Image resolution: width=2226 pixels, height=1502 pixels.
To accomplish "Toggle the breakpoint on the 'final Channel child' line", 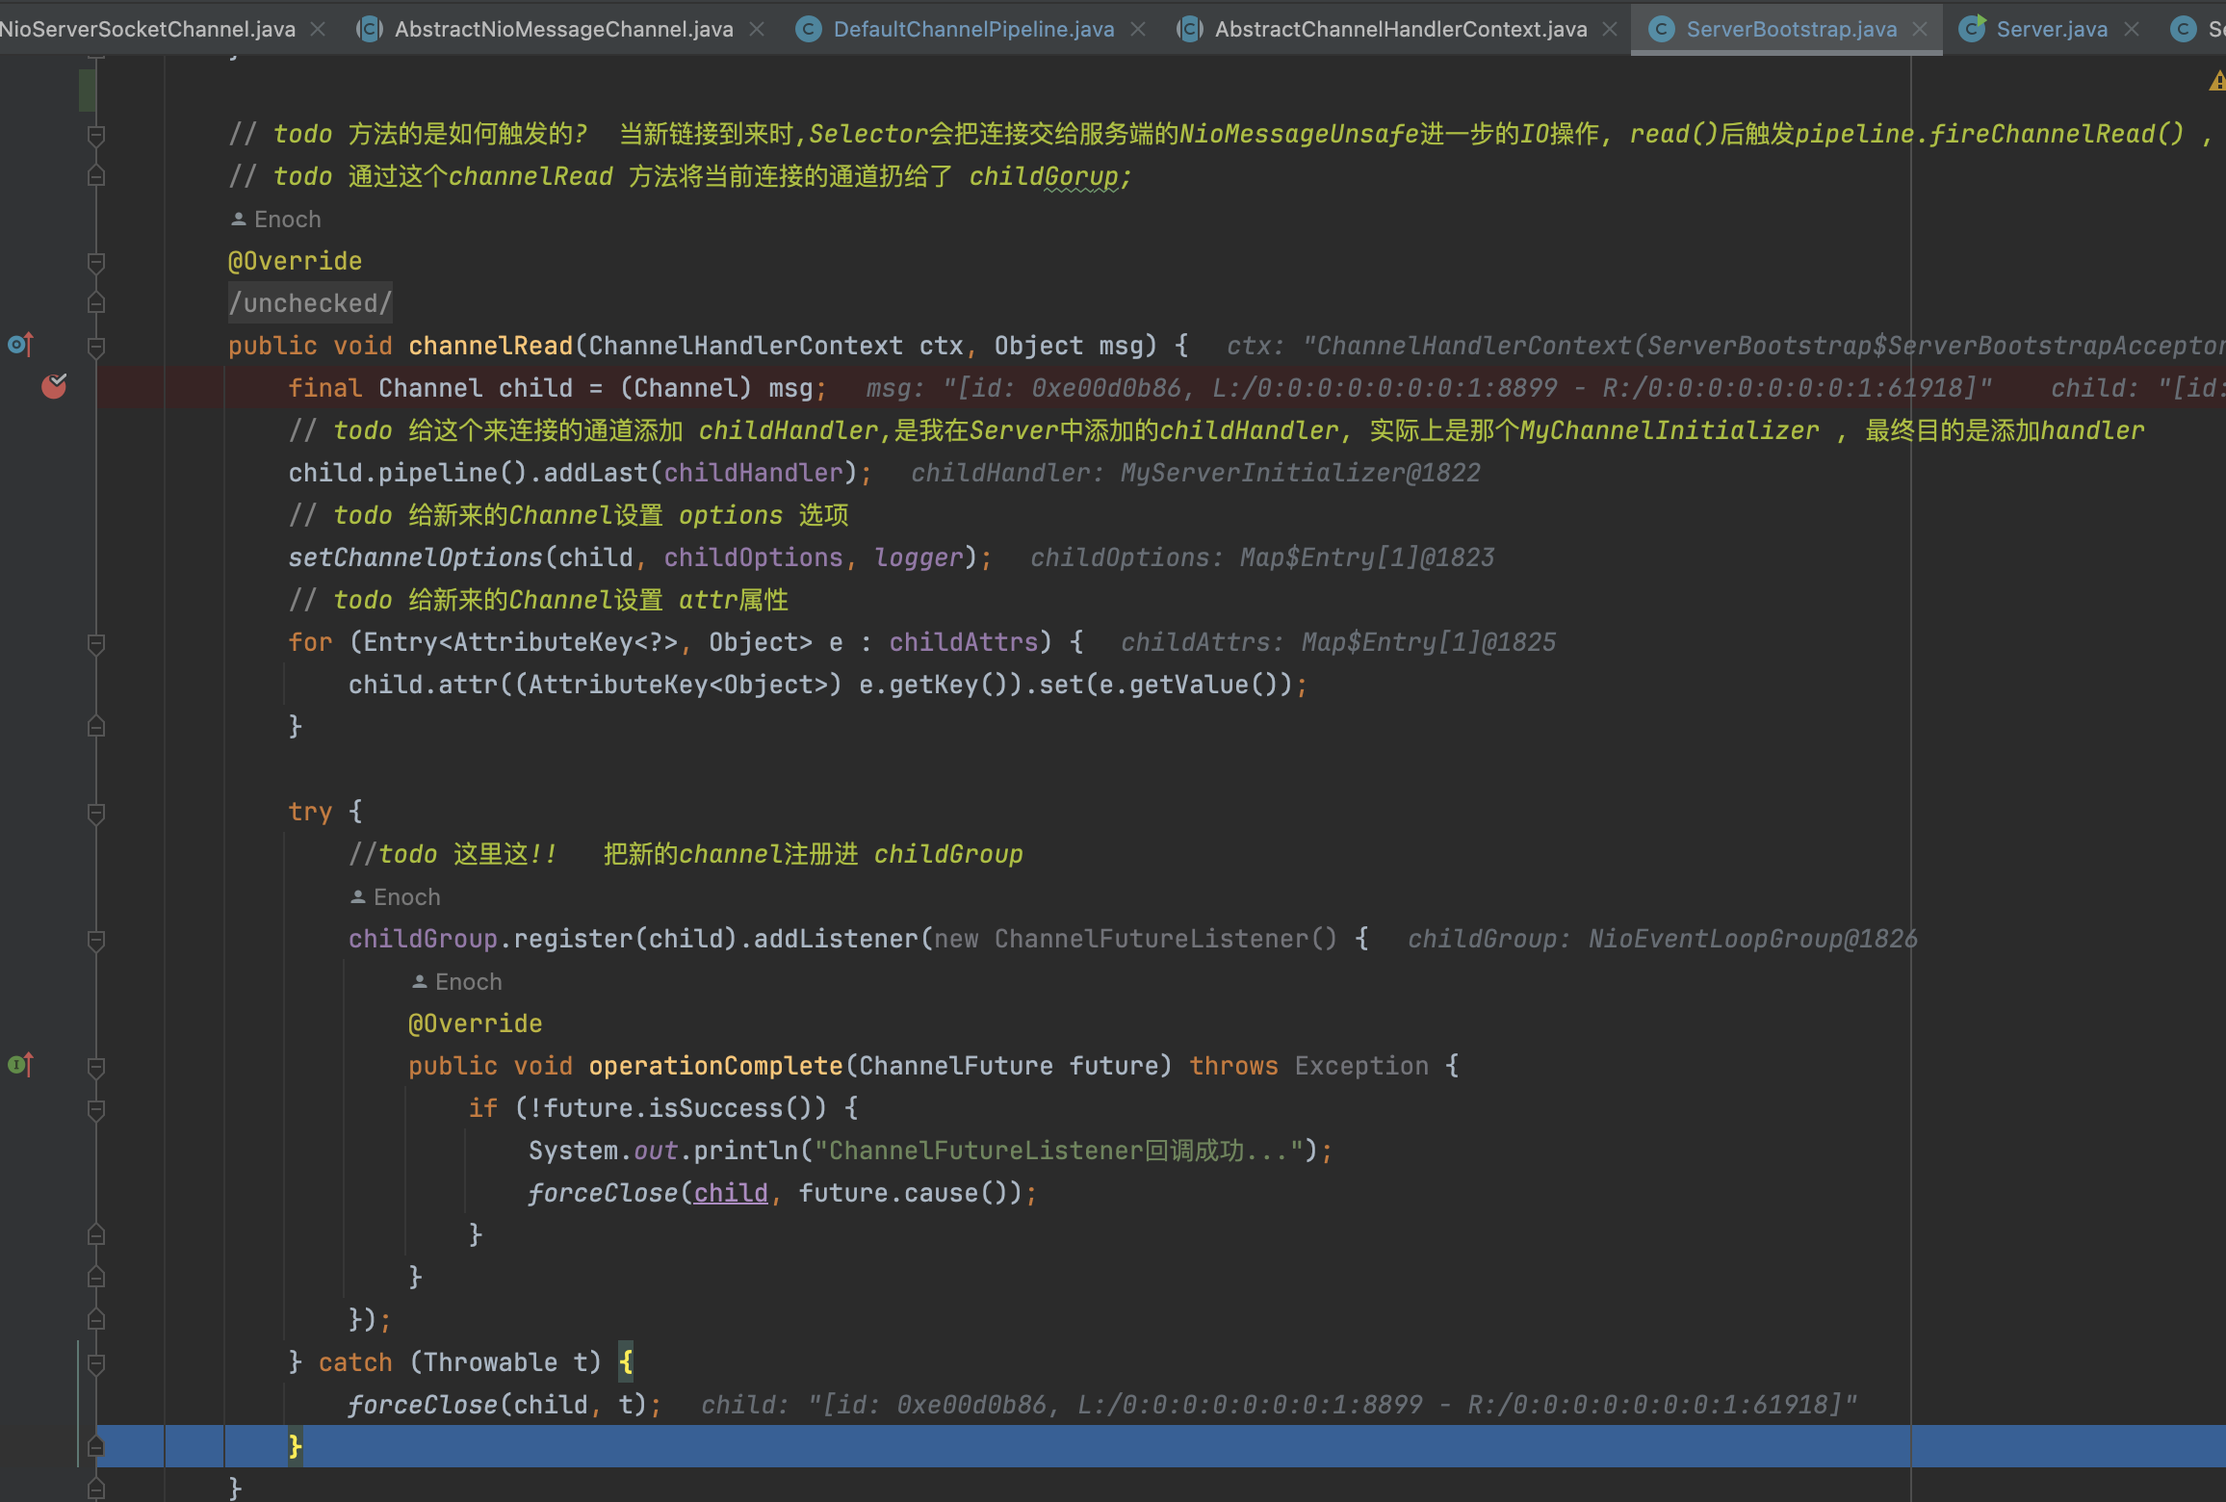I will (x=54, y=386).
